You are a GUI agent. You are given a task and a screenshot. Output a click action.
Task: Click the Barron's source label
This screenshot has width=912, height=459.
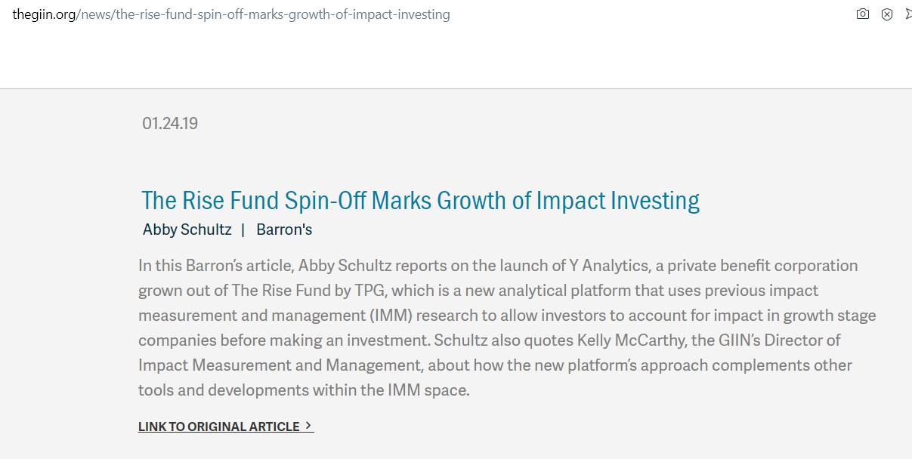coord(284,229)
